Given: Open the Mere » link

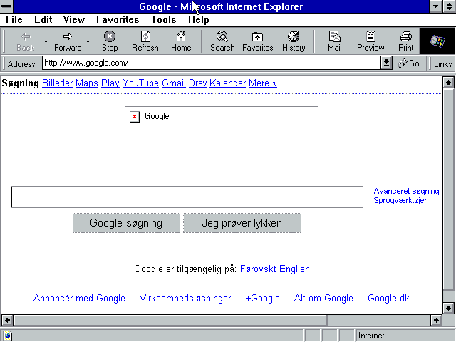Looking at the screenshot, I should pyautogui.click(x=263, y=83).
